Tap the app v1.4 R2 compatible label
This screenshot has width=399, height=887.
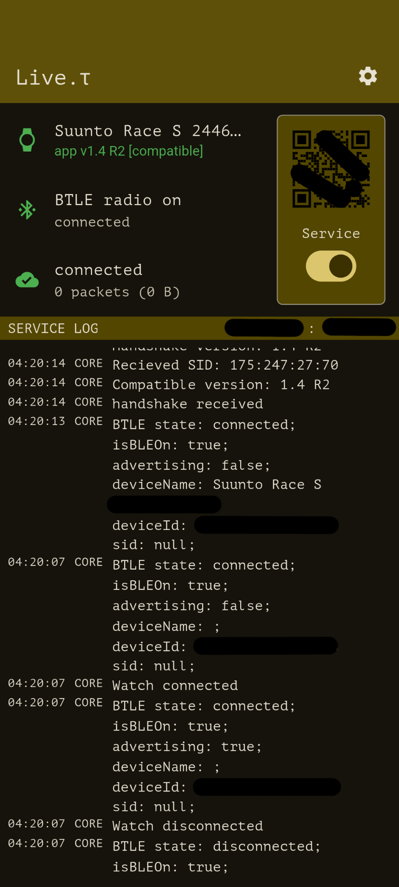(x=129, y=151)
